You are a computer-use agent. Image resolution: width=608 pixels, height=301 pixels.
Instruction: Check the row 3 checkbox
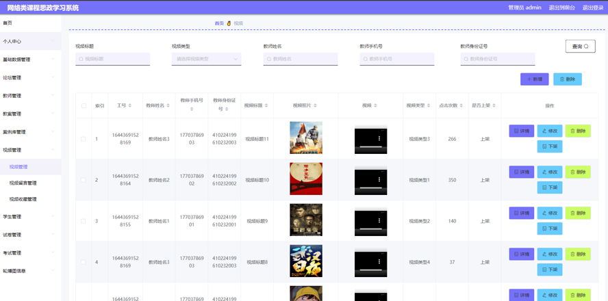point(84,221)
